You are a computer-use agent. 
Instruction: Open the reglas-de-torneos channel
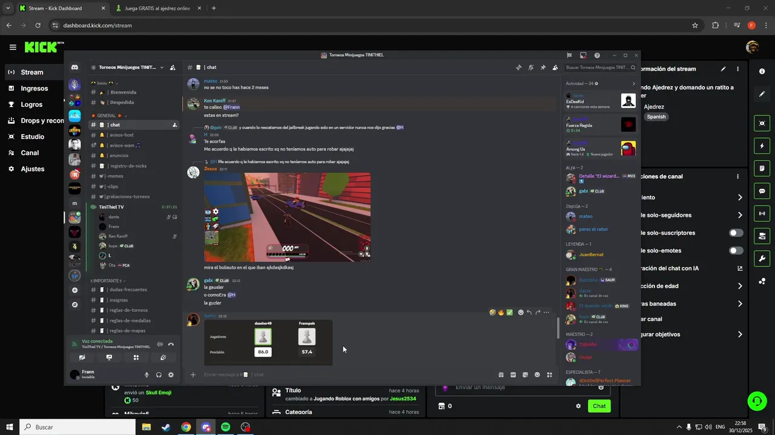(x=133, y=310)
